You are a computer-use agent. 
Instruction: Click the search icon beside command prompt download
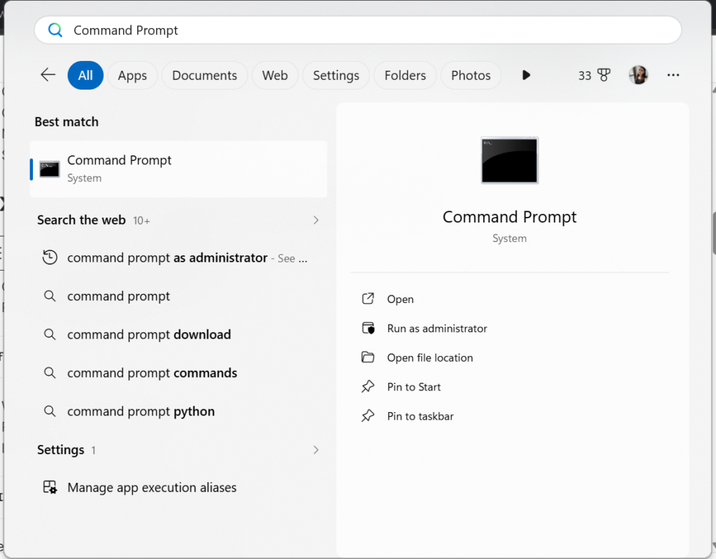pyautogui.click(x=50, y=334)
